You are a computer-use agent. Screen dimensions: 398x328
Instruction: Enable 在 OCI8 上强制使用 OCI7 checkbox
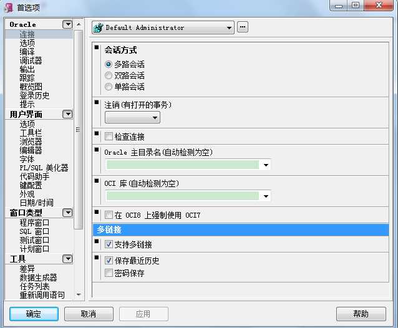click(x=109, y=215)
